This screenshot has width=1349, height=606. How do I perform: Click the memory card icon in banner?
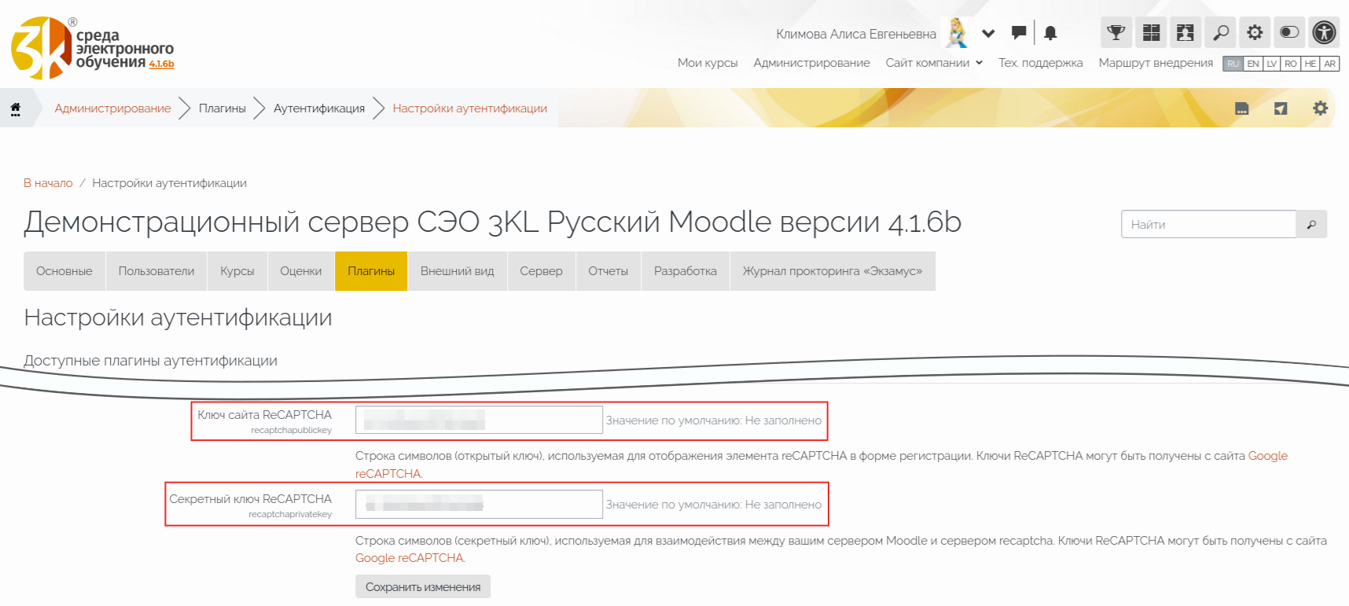(1242, 108)
